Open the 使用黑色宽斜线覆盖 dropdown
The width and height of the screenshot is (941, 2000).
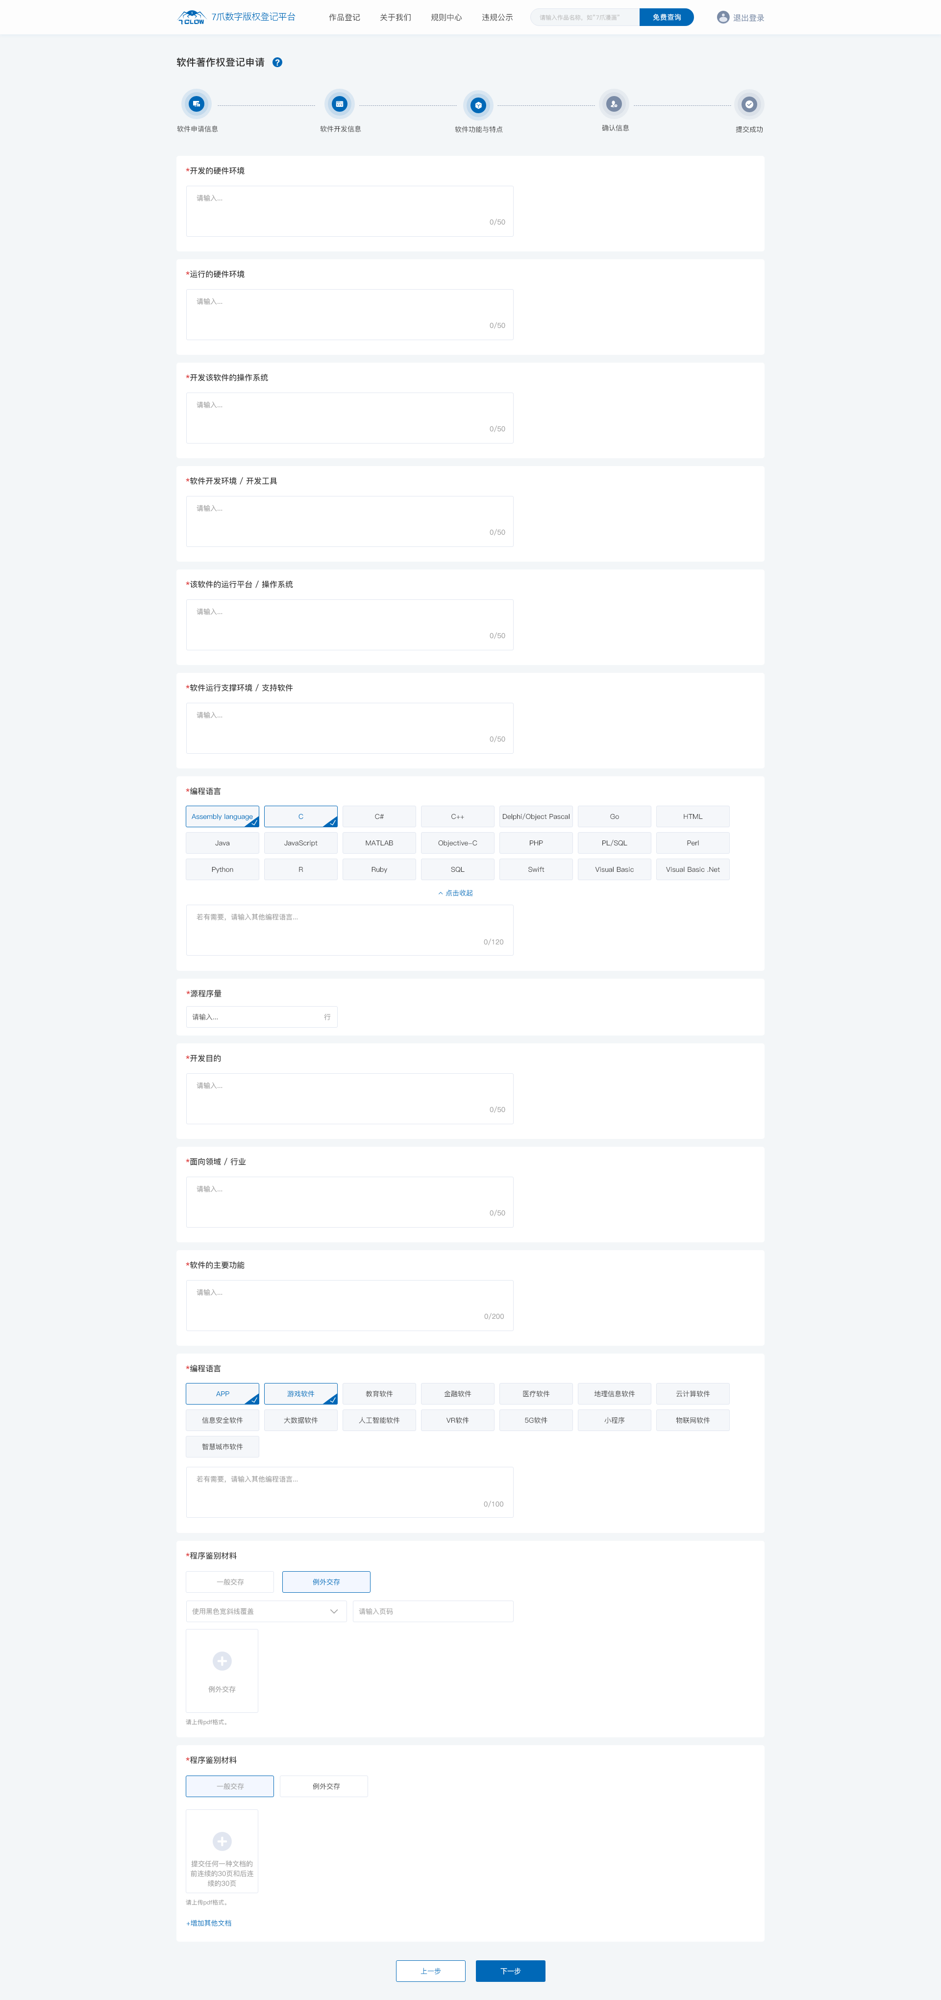coord(266,1611)
